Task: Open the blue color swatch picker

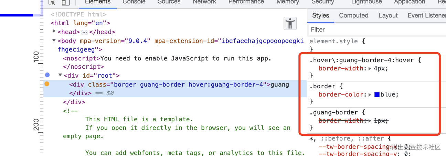Action: tap(377, 94)
